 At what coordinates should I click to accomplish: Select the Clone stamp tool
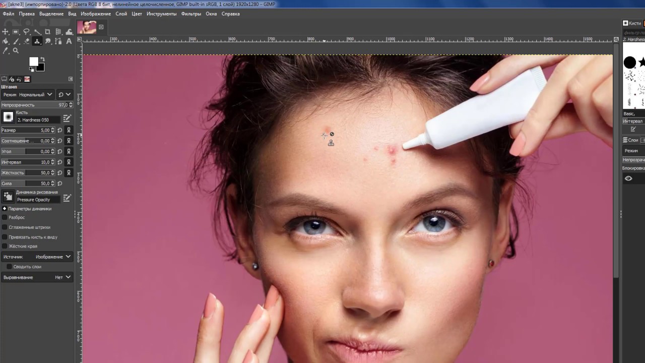coord(37,41)
